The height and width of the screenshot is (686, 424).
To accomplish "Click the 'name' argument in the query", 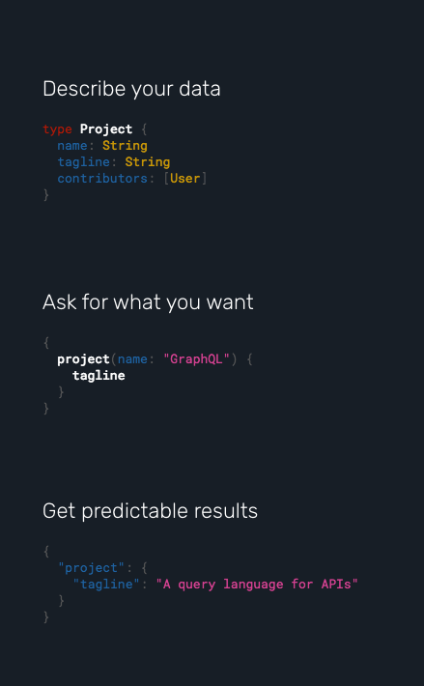I will click(x=132, y=359).
